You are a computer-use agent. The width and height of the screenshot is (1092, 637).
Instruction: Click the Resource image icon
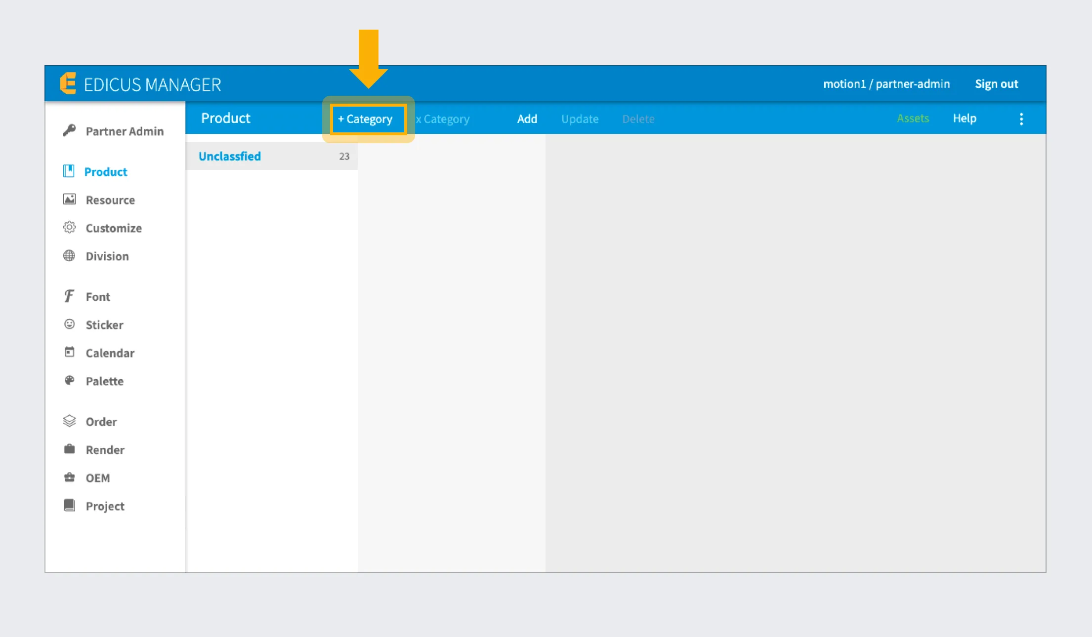pos(69,199)
